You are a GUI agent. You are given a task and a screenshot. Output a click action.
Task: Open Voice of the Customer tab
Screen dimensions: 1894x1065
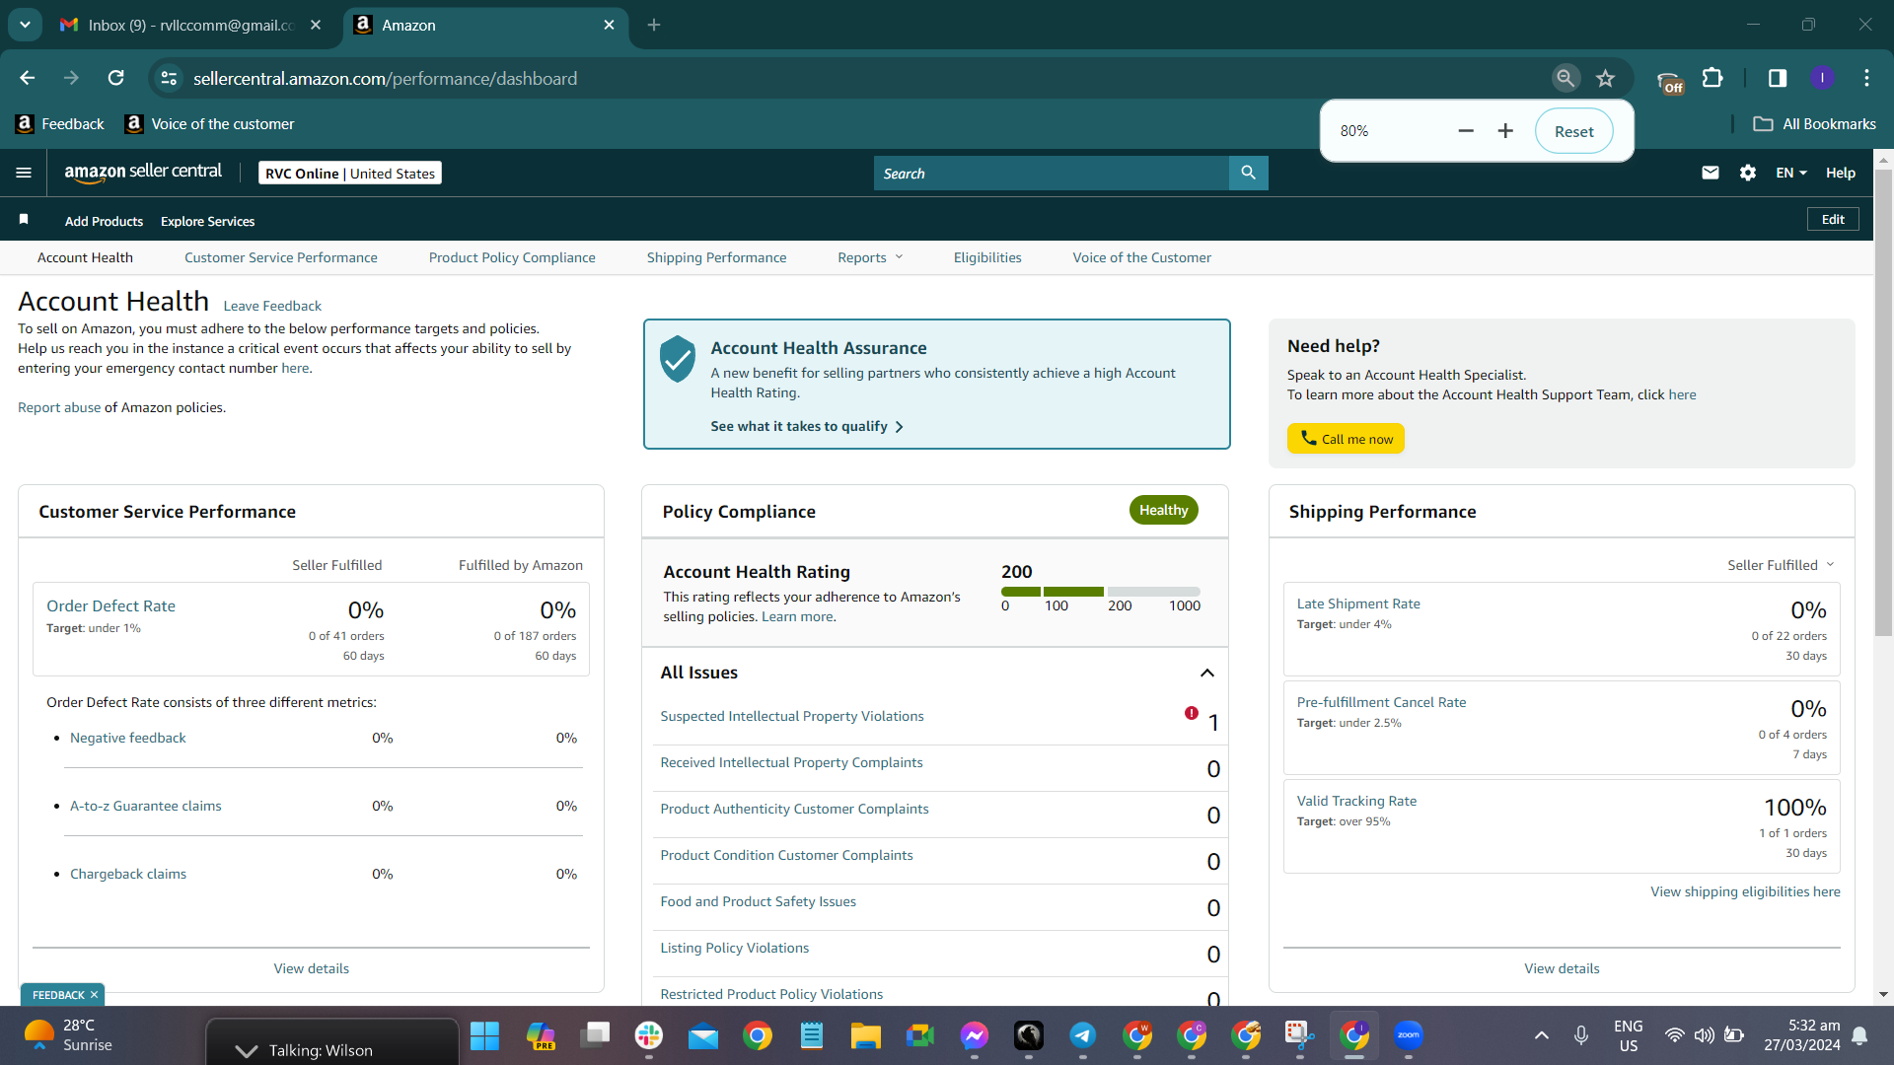[1142, 257]
